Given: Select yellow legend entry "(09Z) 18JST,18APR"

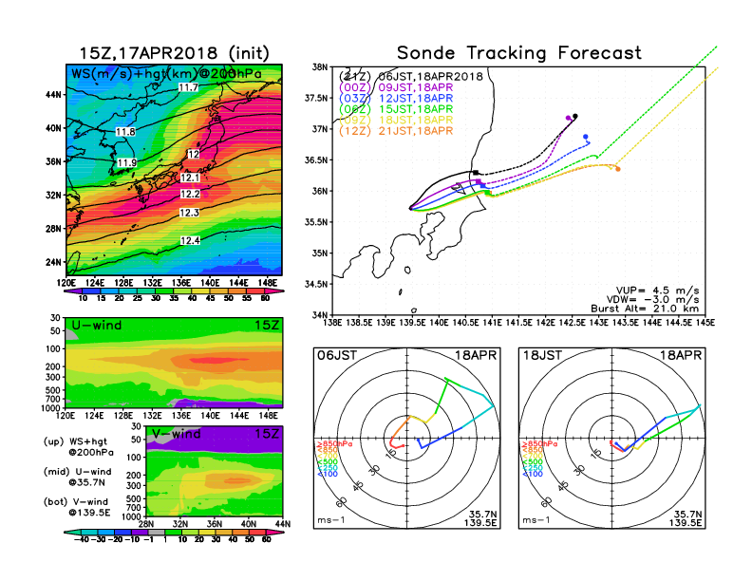Looking at the screenshot, I should point(396,121).
